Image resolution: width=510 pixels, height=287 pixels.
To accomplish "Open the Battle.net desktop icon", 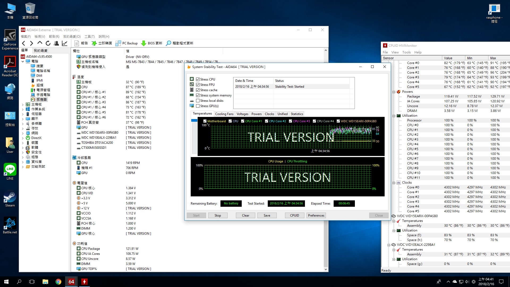I will tap(10, 225).
